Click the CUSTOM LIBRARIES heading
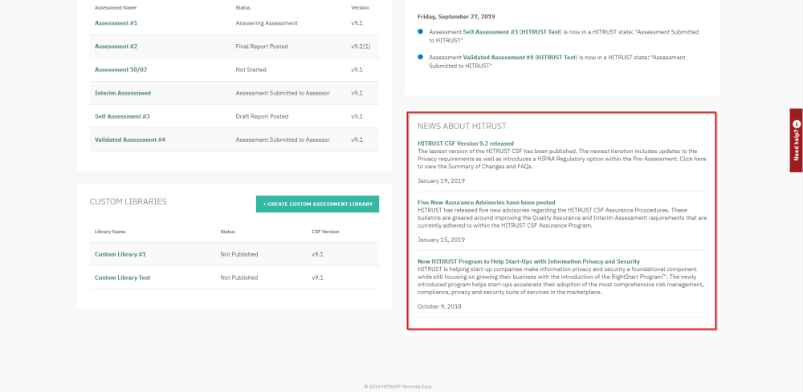This screenshot has height=392, width=803. [128, 201]
